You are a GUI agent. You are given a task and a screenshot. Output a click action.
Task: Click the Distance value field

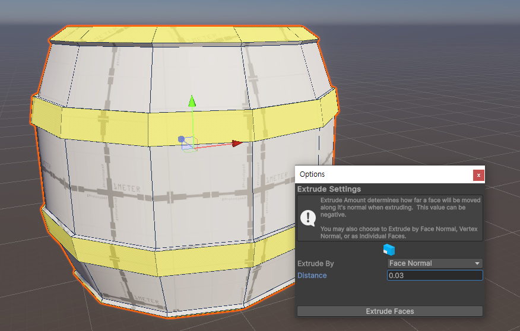coord(435,275)
